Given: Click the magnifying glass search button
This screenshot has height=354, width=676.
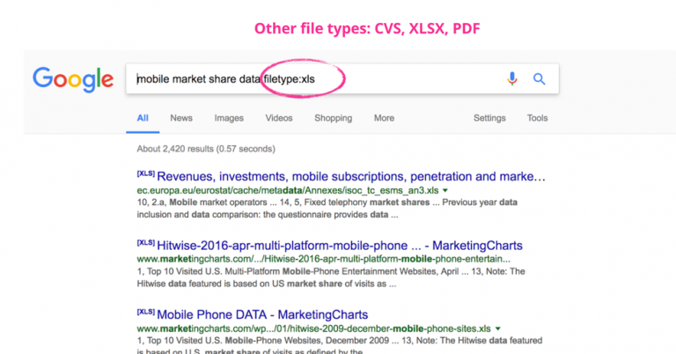Looking at the screenshot, I should point(540,79).
